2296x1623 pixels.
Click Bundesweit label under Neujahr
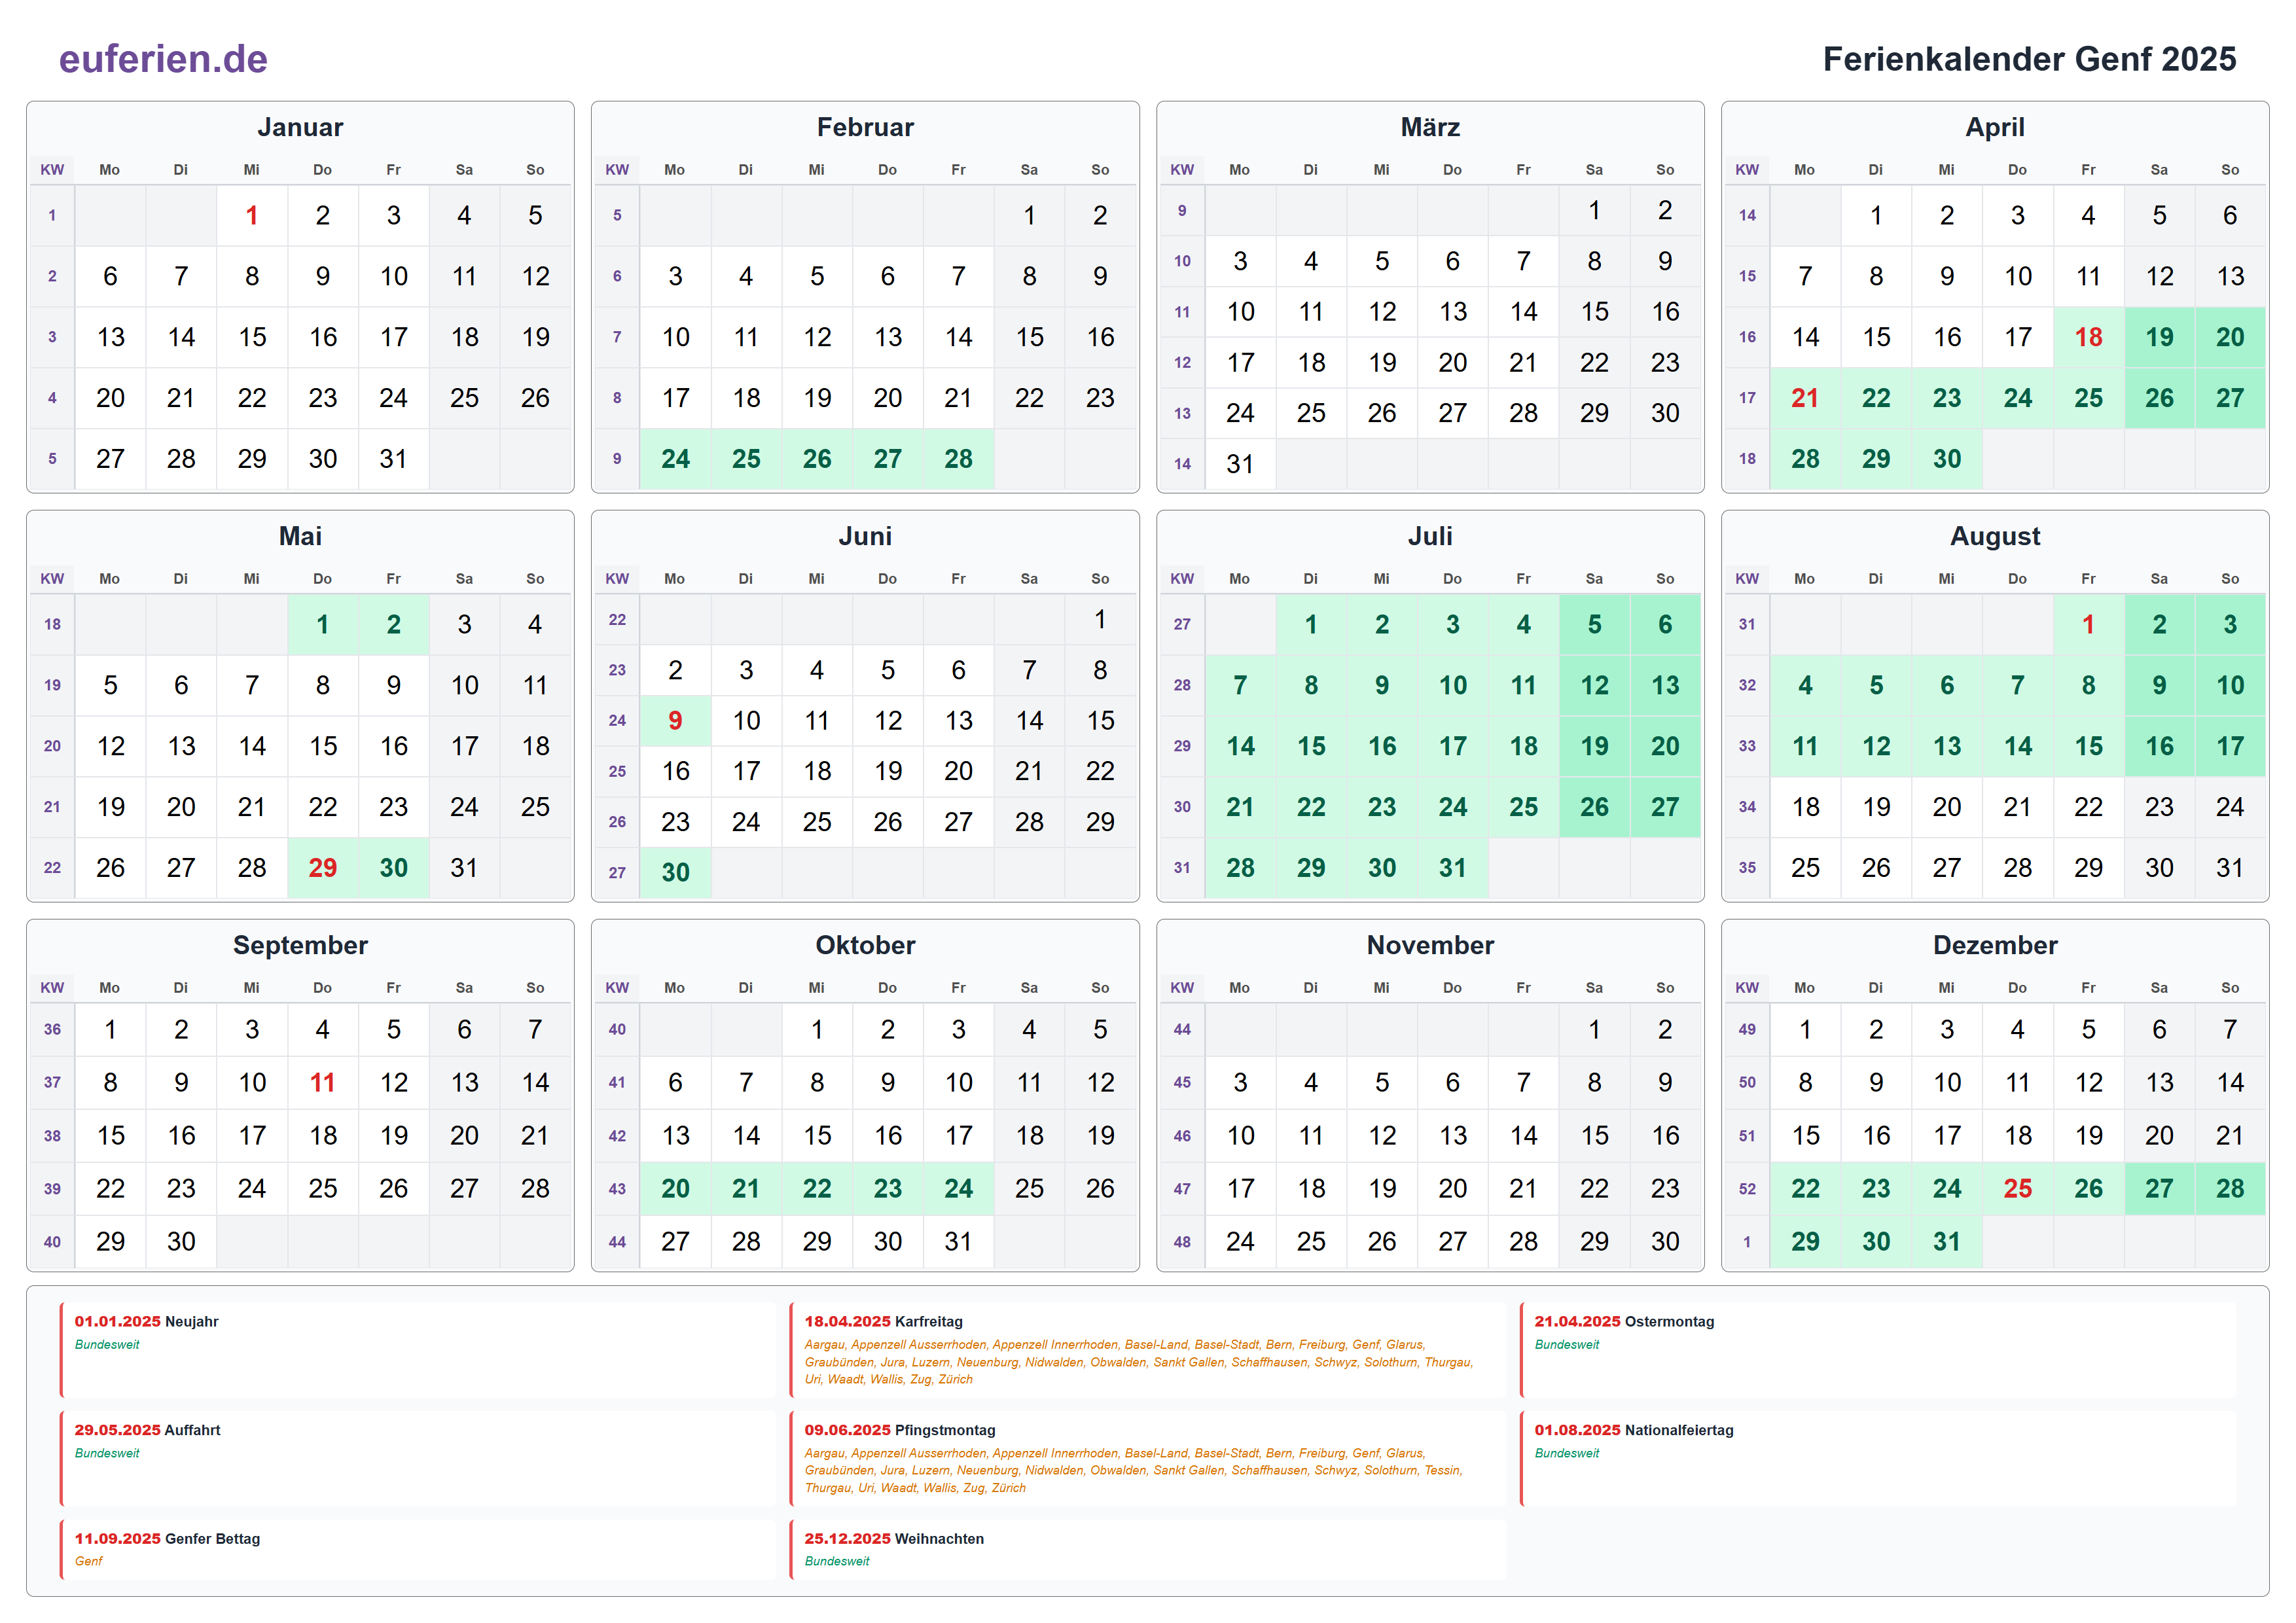coord(107,1345)
